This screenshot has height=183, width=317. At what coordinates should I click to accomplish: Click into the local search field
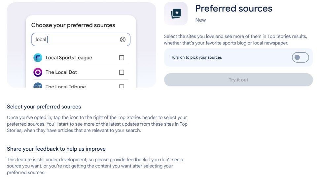point(81,39)
